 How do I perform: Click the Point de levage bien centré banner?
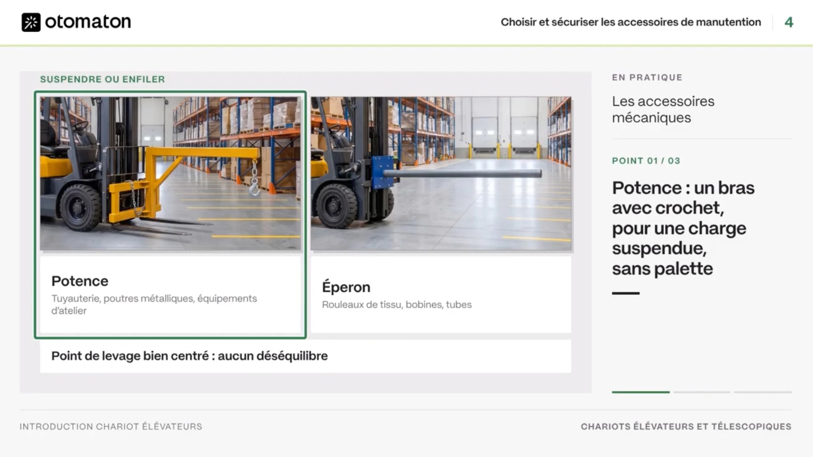(306, 356)
